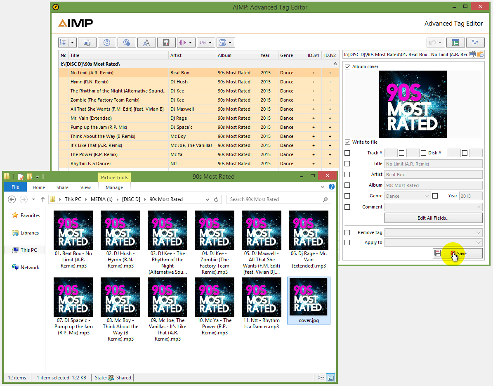Collapse the I:\[DISC D]\90s Most Rated group
Image resolution: width=493 pixels, height=386 pixels.
tap(335, 64)
